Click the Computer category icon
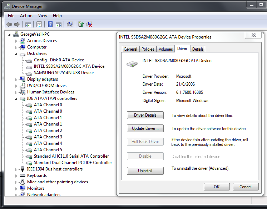 (23, 47)
